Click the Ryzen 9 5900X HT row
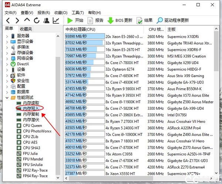Screen dimensions: 222x184 pos(139,89)
